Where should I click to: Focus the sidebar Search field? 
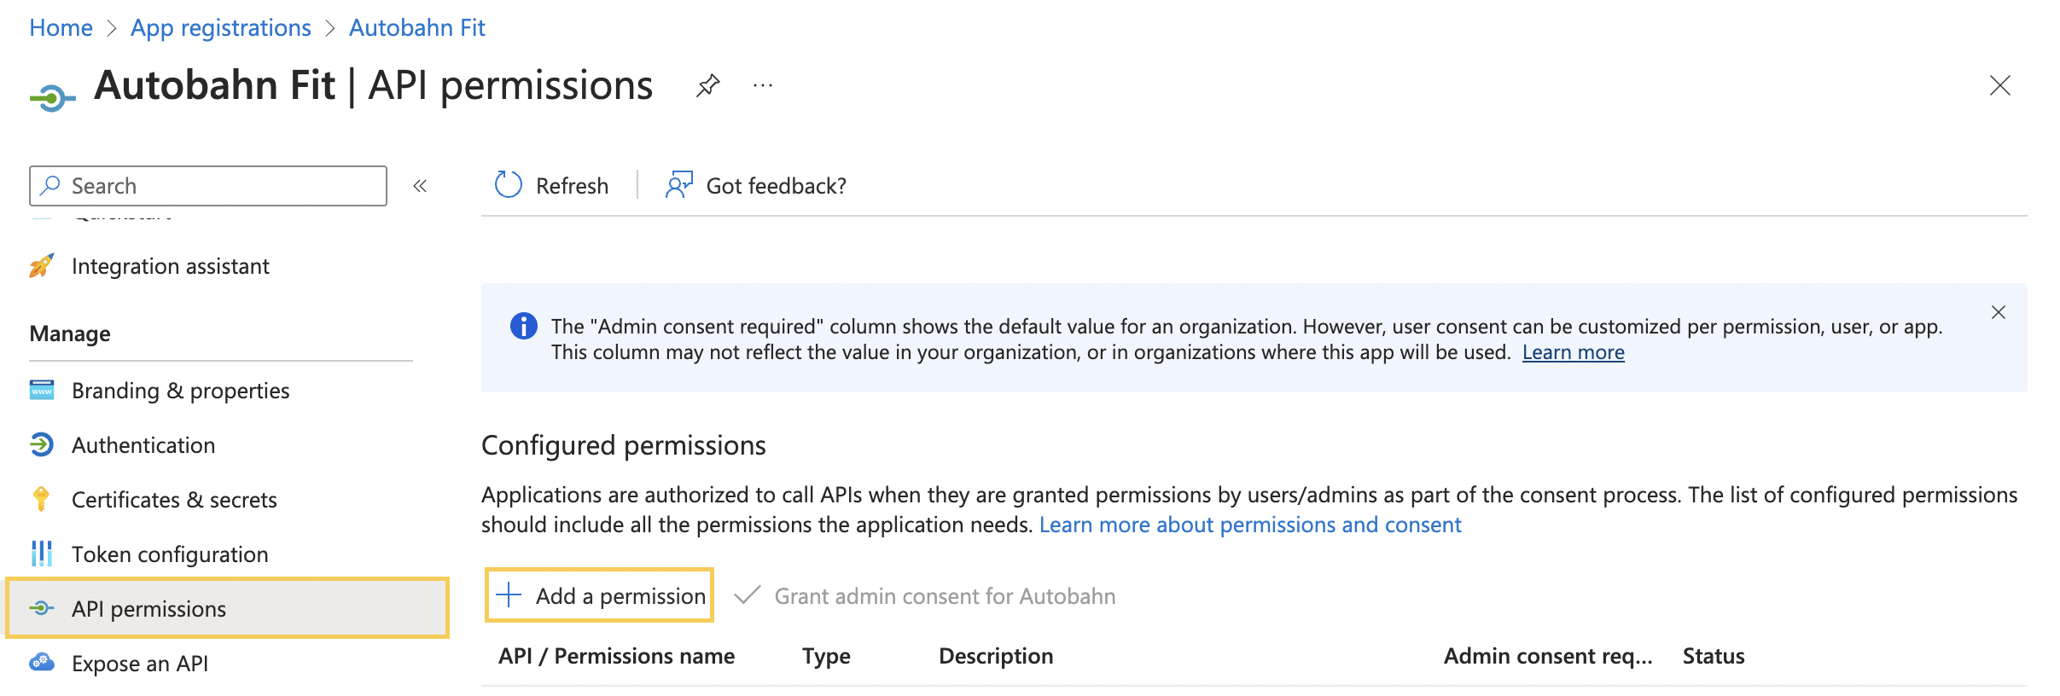208,185
